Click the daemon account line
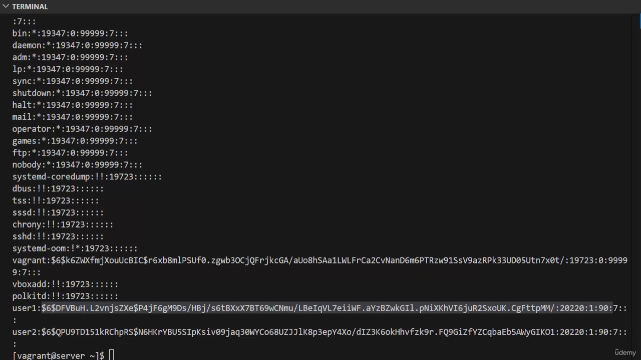This screenshot has height=360, width=641. [78, 45]
